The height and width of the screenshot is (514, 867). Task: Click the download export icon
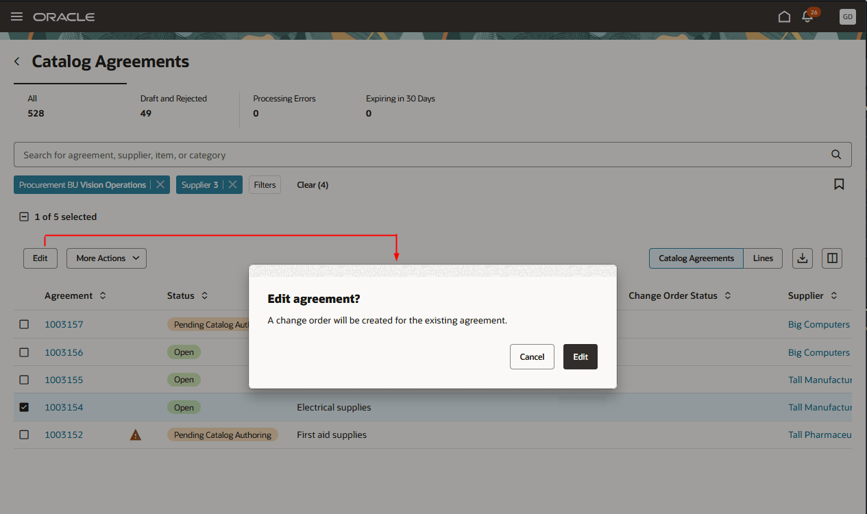click(802, 258)
